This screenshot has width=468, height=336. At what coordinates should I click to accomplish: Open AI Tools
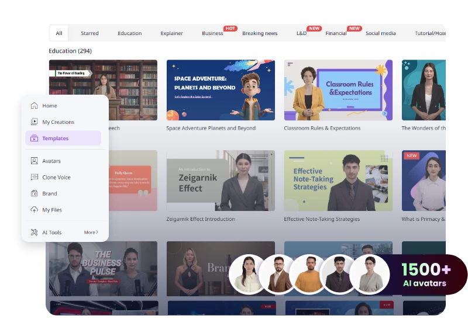(52, 232)
